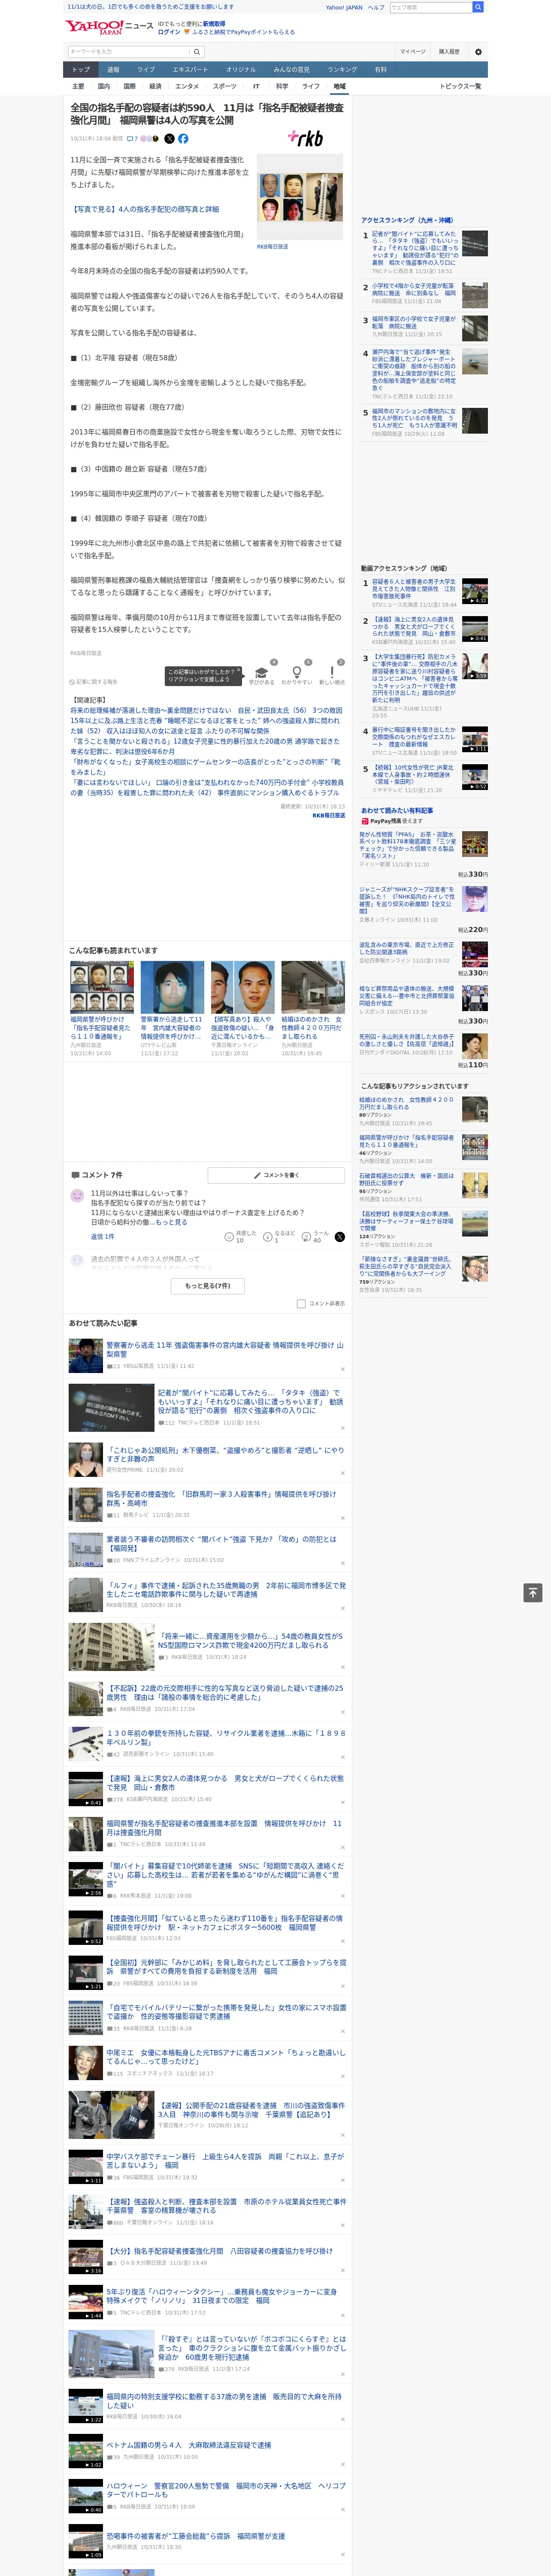Screen dimensions: 551x2576
Task: Select the 速報 navigation tab
Action: (113, 70)
